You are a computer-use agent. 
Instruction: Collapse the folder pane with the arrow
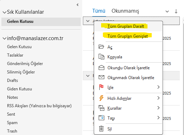(78, 5)
